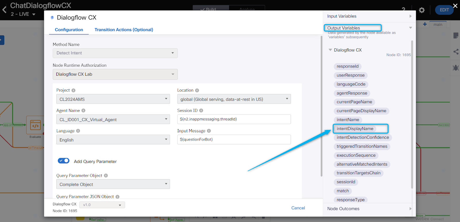Click info icon next to Query Parameter Object
Screen dimensions: 460x222
pos(106,175)
